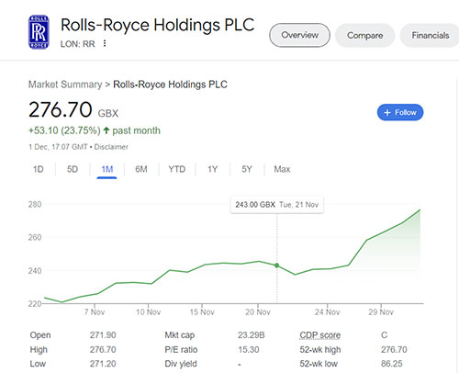Screen dimensions: 459x373
Task: Click the 243.00 GBX chart tooltip
Action: pyautogui.click(x=276, y=205)
